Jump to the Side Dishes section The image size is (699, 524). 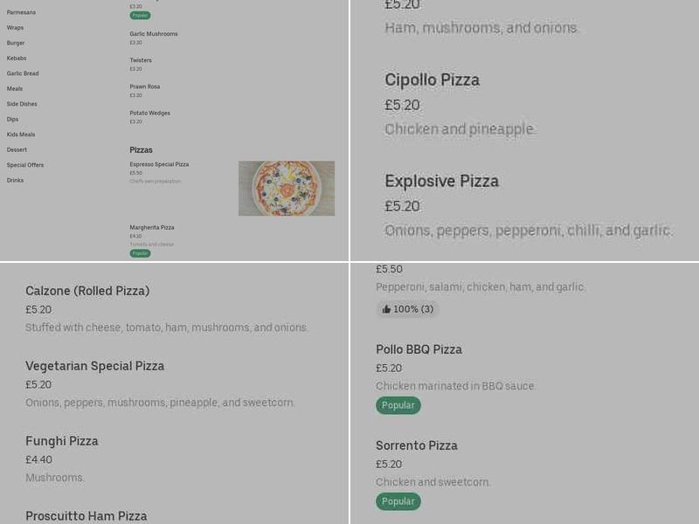(24, 103)
